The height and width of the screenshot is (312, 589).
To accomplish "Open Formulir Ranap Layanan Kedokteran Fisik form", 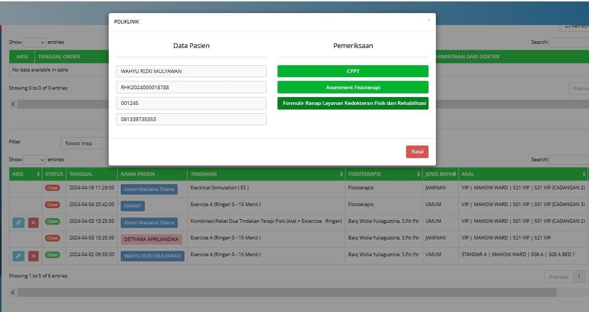I will (353, 103).
